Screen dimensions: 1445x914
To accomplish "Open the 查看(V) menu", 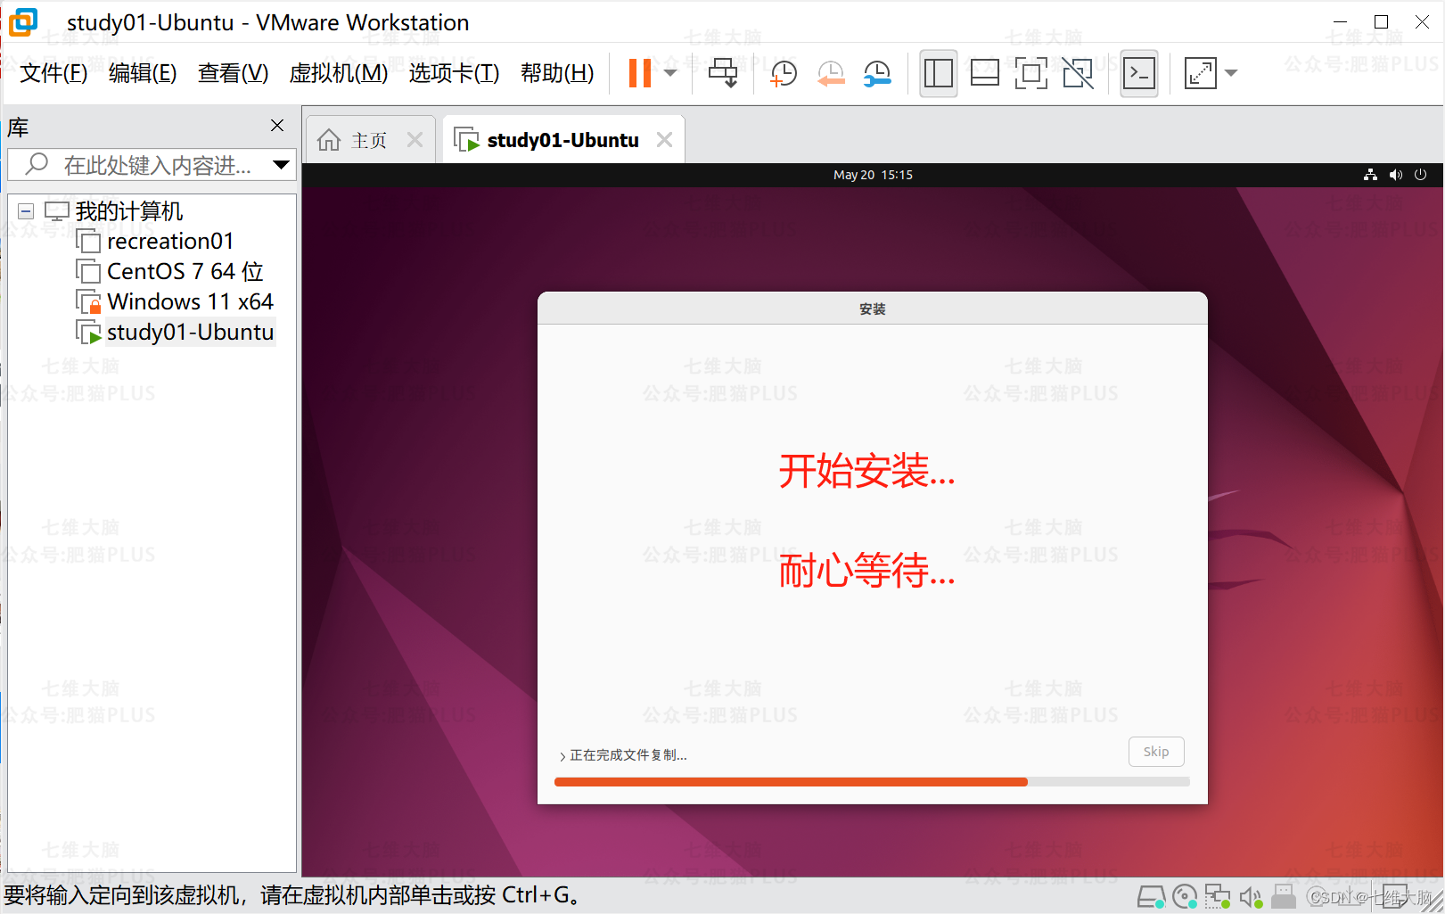I will point(233,73).
